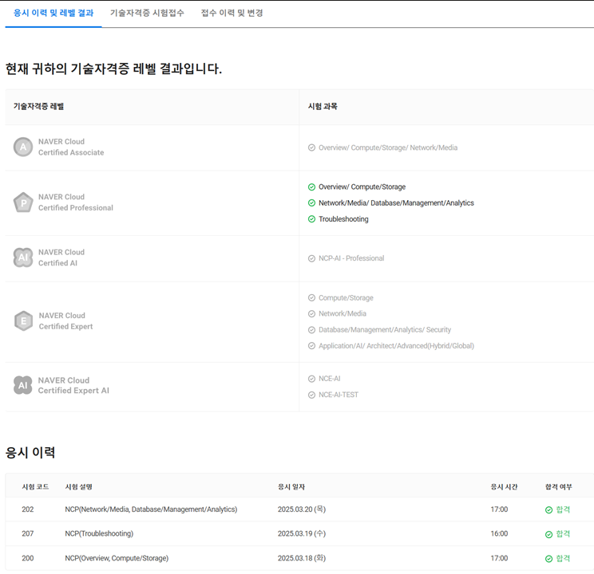
Task: Click pass check icon in exam 207 row
Action: pyautogui.click(x=548, y=534)
